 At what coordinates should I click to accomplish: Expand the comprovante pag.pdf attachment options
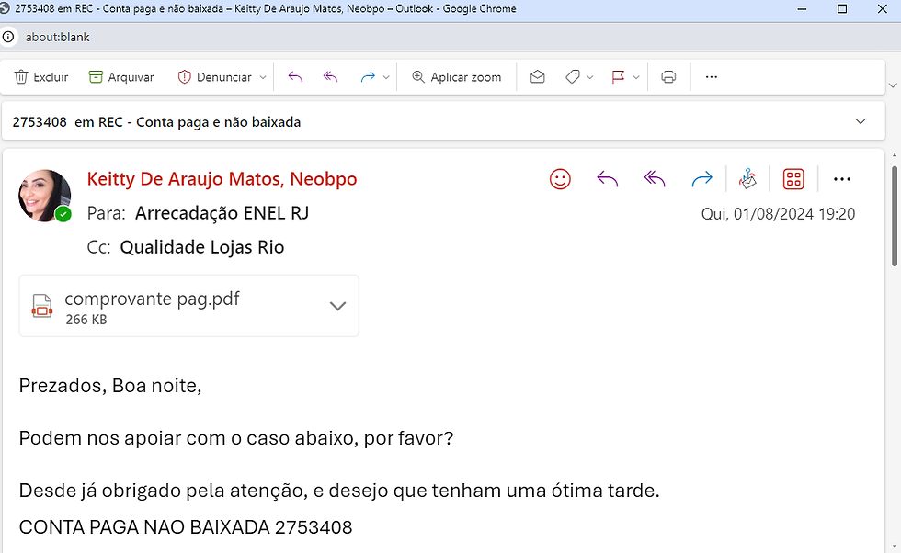click(x=337, y=306)
